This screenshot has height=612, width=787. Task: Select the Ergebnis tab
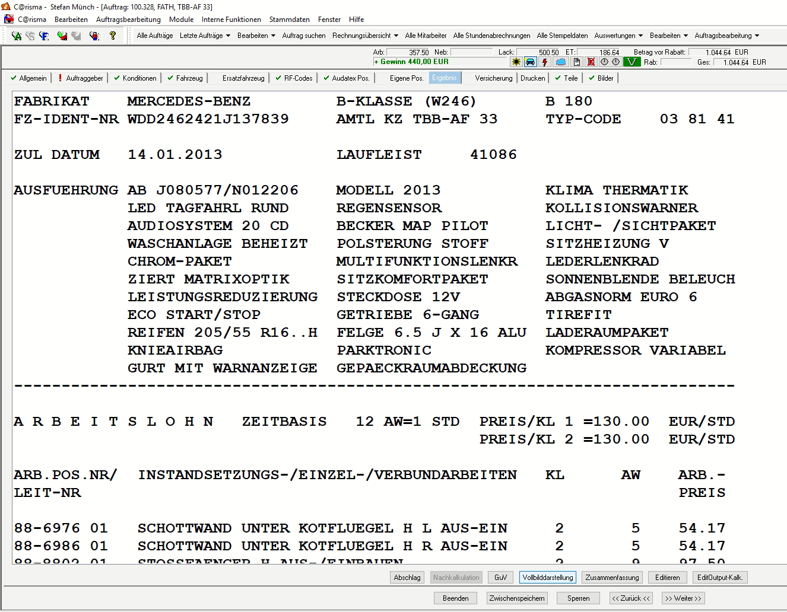445,78
